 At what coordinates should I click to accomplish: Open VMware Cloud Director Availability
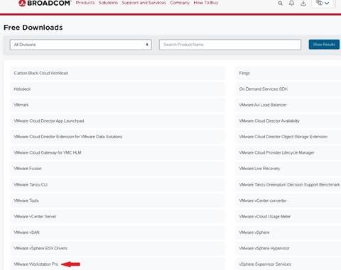(288, 121)
